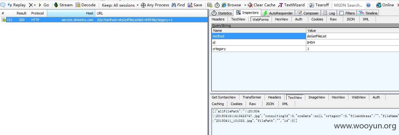Expand the Browse dropdown arrow

point(245,5)
